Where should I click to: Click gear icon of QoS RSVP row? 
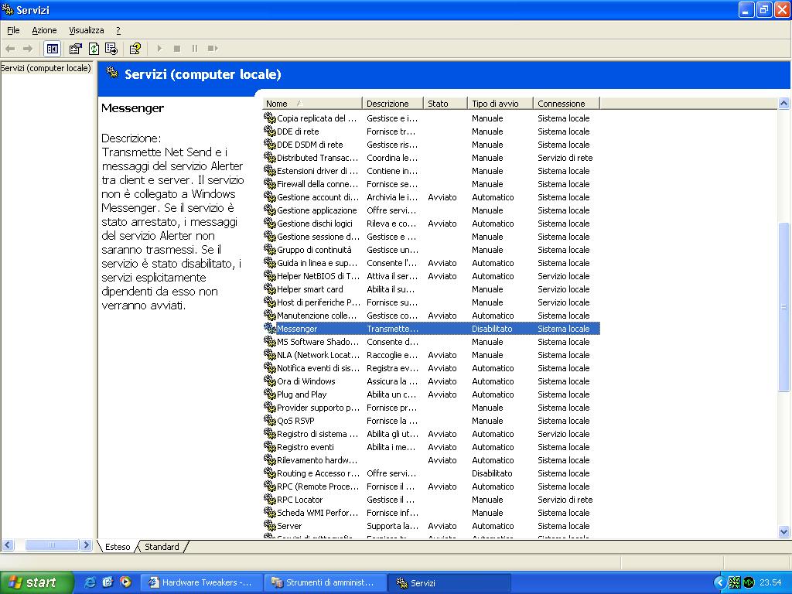270,420
